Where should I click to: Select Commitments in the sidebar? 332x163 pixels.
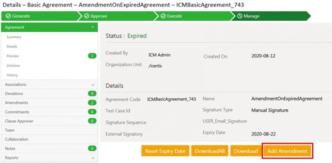pyautogui.click(x=49, y=112)
